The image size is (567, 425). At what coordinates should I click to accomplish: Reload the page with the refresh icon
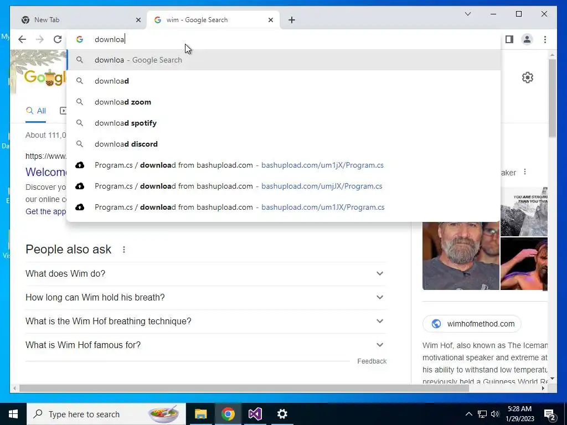click(x=58, y=39)
